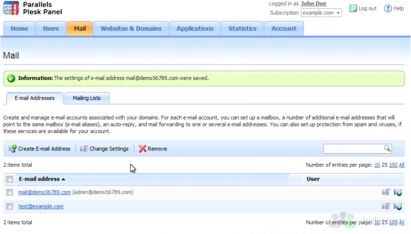The height and width of the screenshot is (234, 411).
Task: Show All entries using top pager
Action: click(x=402, y=165)
